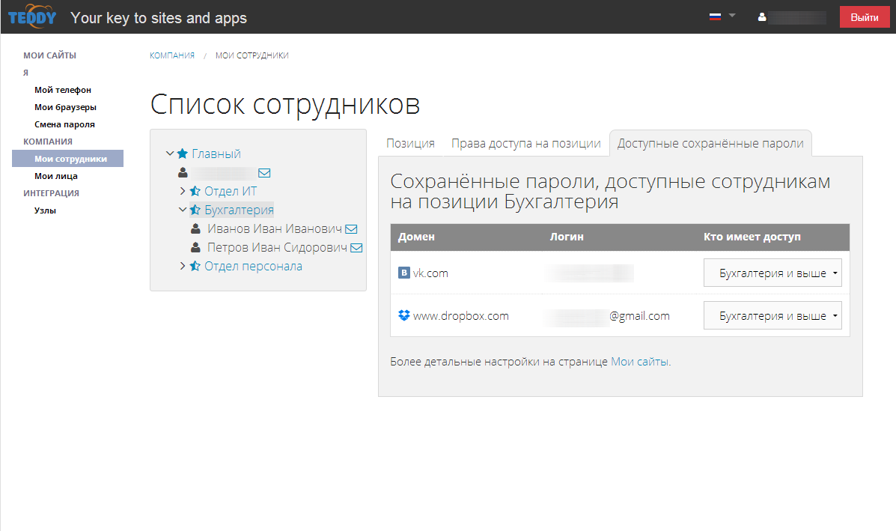Select Отдел персонала in the tree
Viewport: 896px width, 531px height.
pos(253,266)
